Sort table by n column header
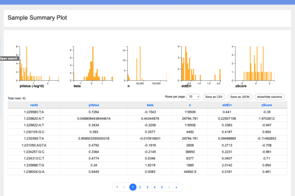The width and height of the screenshot is (295, 196). [190, 105]
